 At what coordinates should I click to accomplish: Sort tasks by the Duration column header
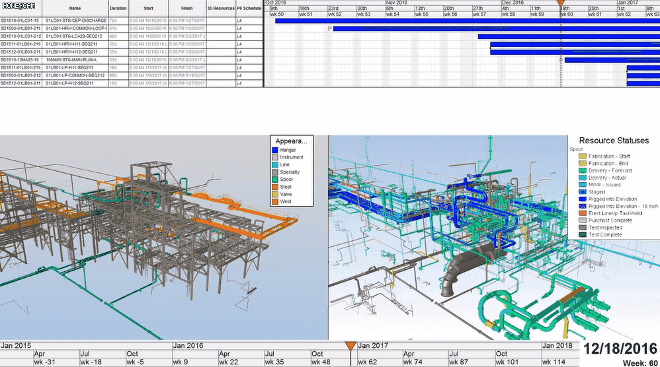coord(118,8)
